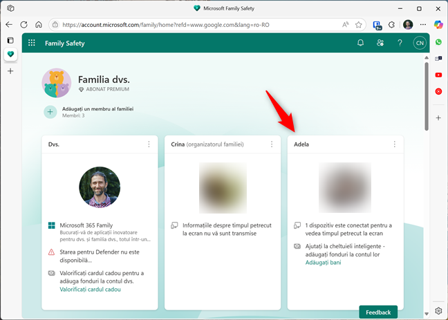Open the CN account manager

[420, 43]
